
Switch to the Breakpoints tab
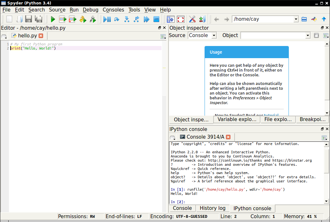[312, 119]
